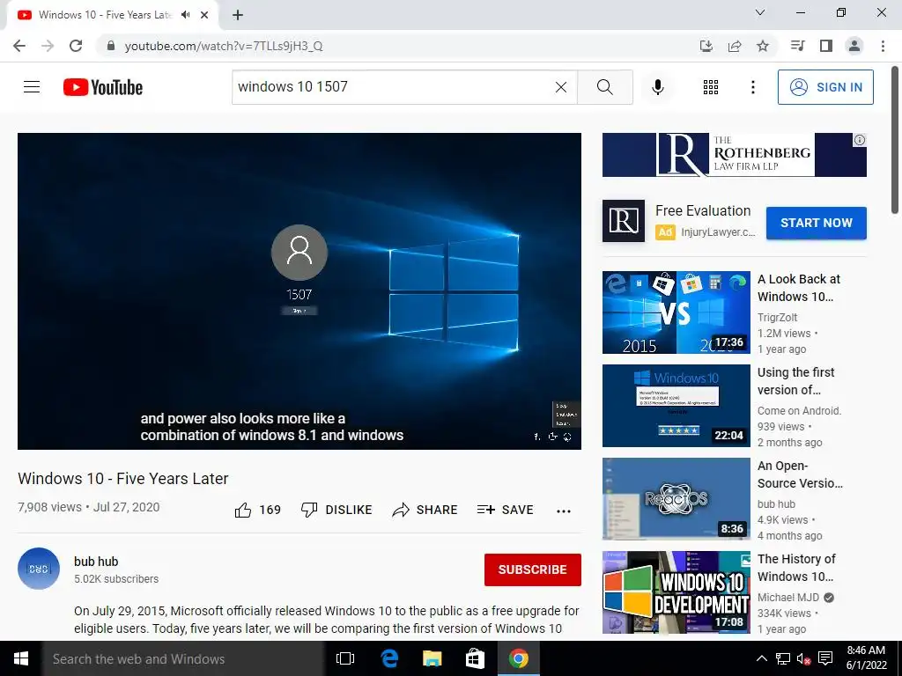The width and height of the screenshot is (902, 676).
Task: Open the bub hub channel name link
Action: coord(96,562)
